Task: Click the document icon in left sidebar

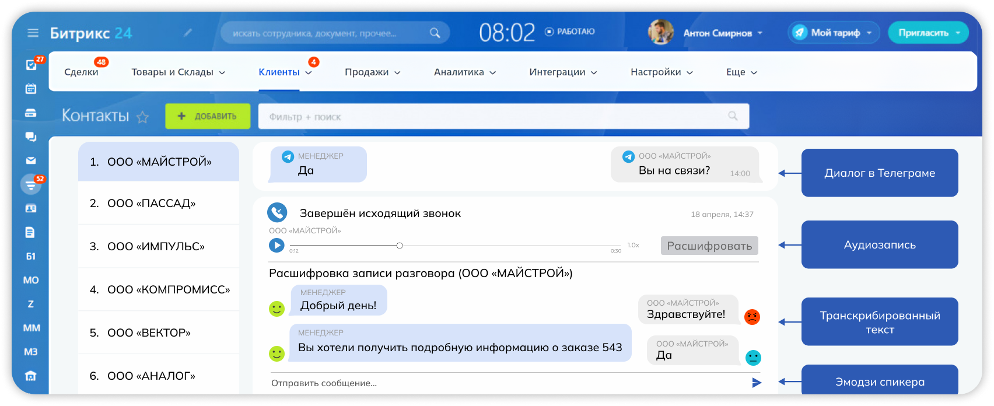Action: click(31, 232)
